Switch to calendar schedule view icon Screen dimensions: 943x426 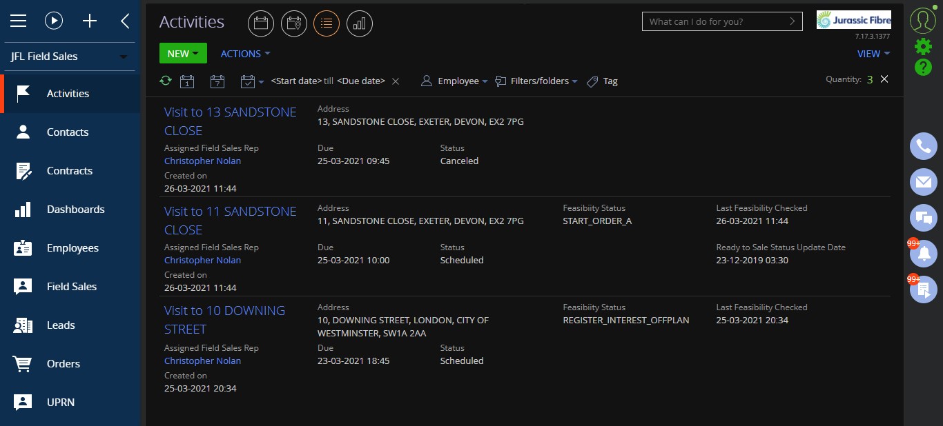(261, 23)
